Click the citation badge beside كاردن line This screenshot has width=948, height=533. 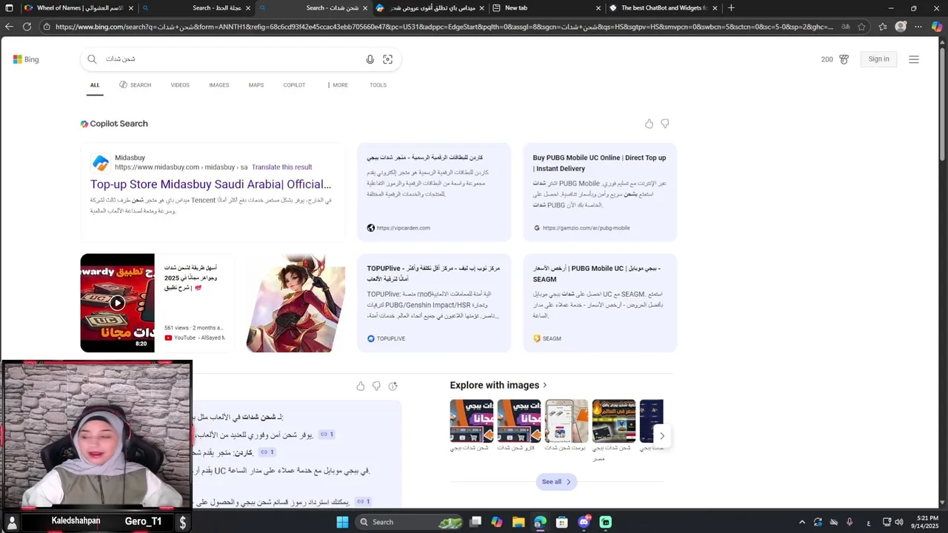267,452
